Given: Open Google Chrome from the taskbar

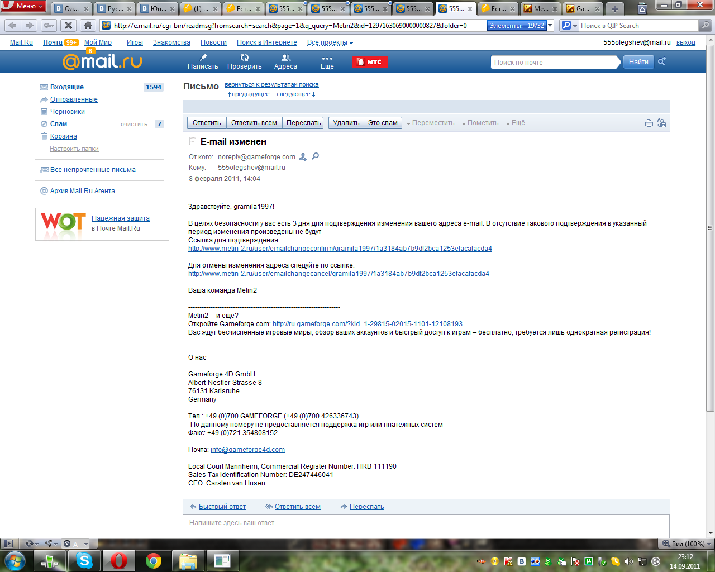Looking at the screenshot, I should [x=154, y=560].
